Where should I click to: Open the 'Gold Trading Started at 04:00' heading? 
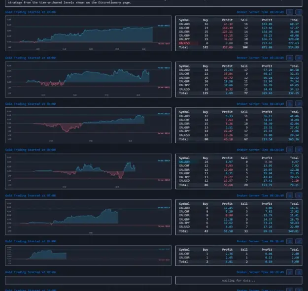31,58
